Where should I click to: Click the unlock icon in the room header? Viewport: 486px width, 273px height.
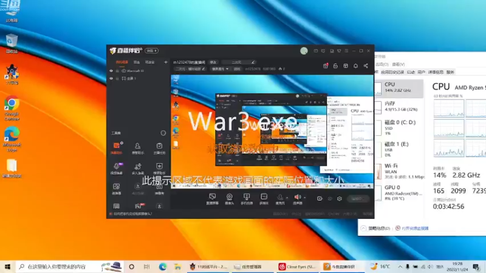335,66
